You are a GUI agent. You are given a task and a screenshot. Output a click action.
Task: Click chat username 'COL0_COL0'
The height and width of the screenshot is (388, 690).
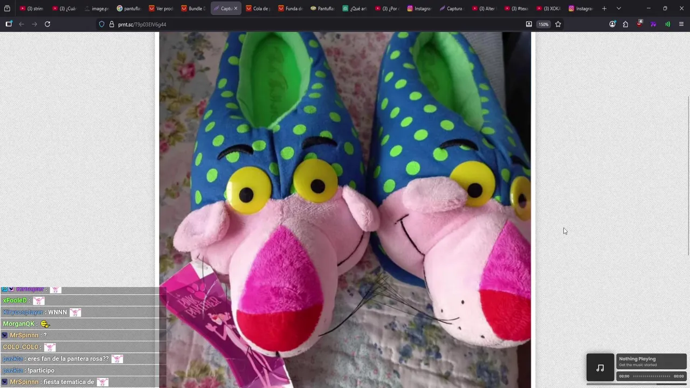(20, 347)
